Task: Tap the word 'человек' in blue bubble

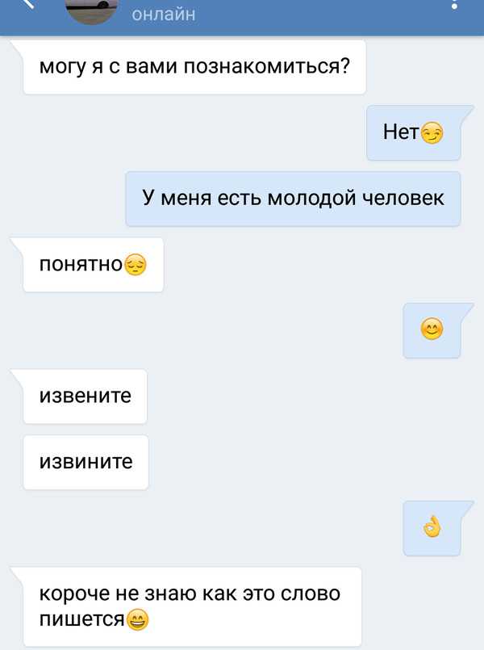Action: tap(403, 198)
